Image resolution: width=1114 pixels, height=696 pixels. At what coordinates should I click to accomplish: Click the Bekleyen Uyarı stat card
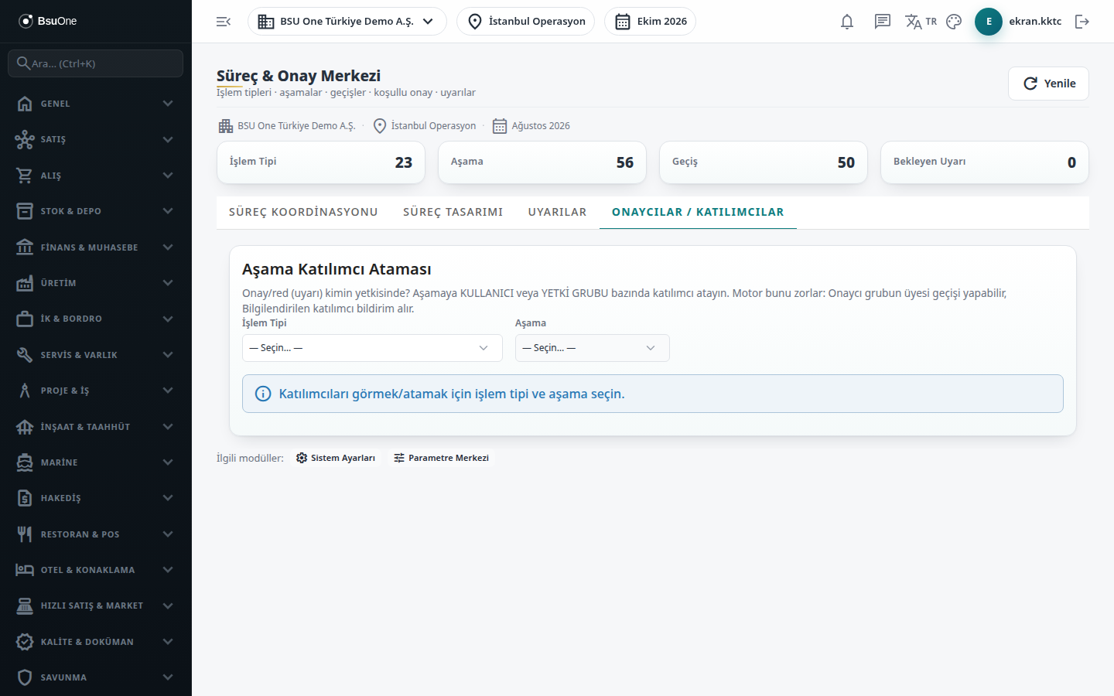tap(985, 162)
